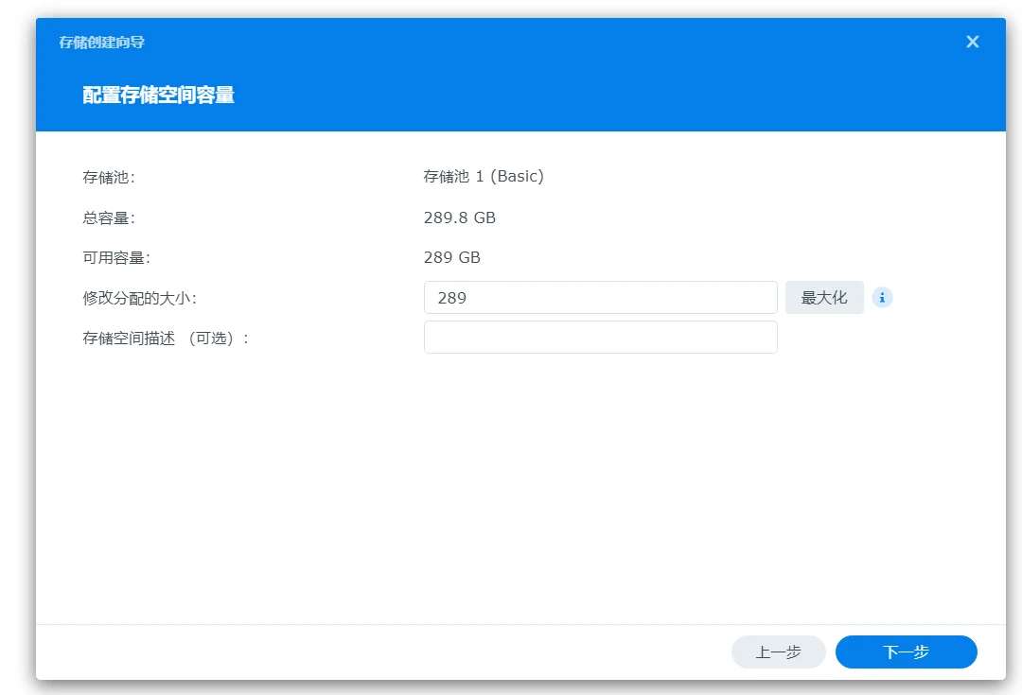This screenshot has width=1022, height=695.
Task: Click the footer bar left of 上一步
Action: point(379,652)
